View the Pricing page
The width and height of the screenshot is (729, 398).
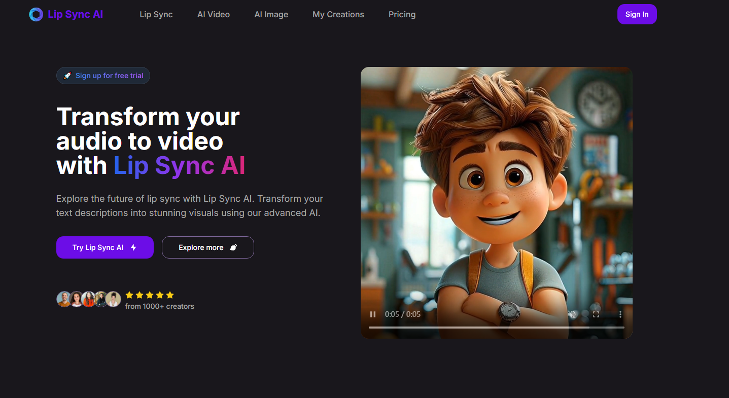(x=402, y=14)
